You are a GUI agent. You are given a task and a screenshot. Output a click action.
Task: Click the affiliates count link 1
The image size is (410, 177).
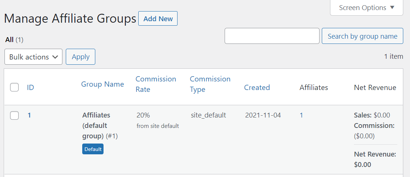pyautogui.click(x=302, y=115)
